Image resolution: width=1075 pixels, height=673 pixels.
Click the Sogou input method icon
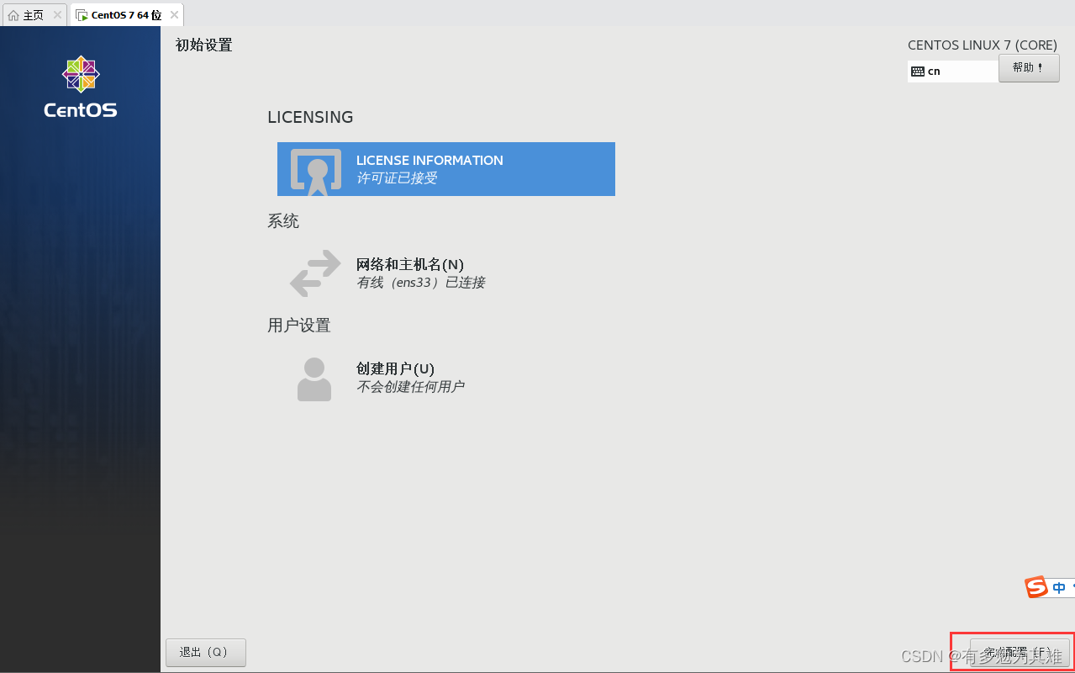pos(1035,587)
